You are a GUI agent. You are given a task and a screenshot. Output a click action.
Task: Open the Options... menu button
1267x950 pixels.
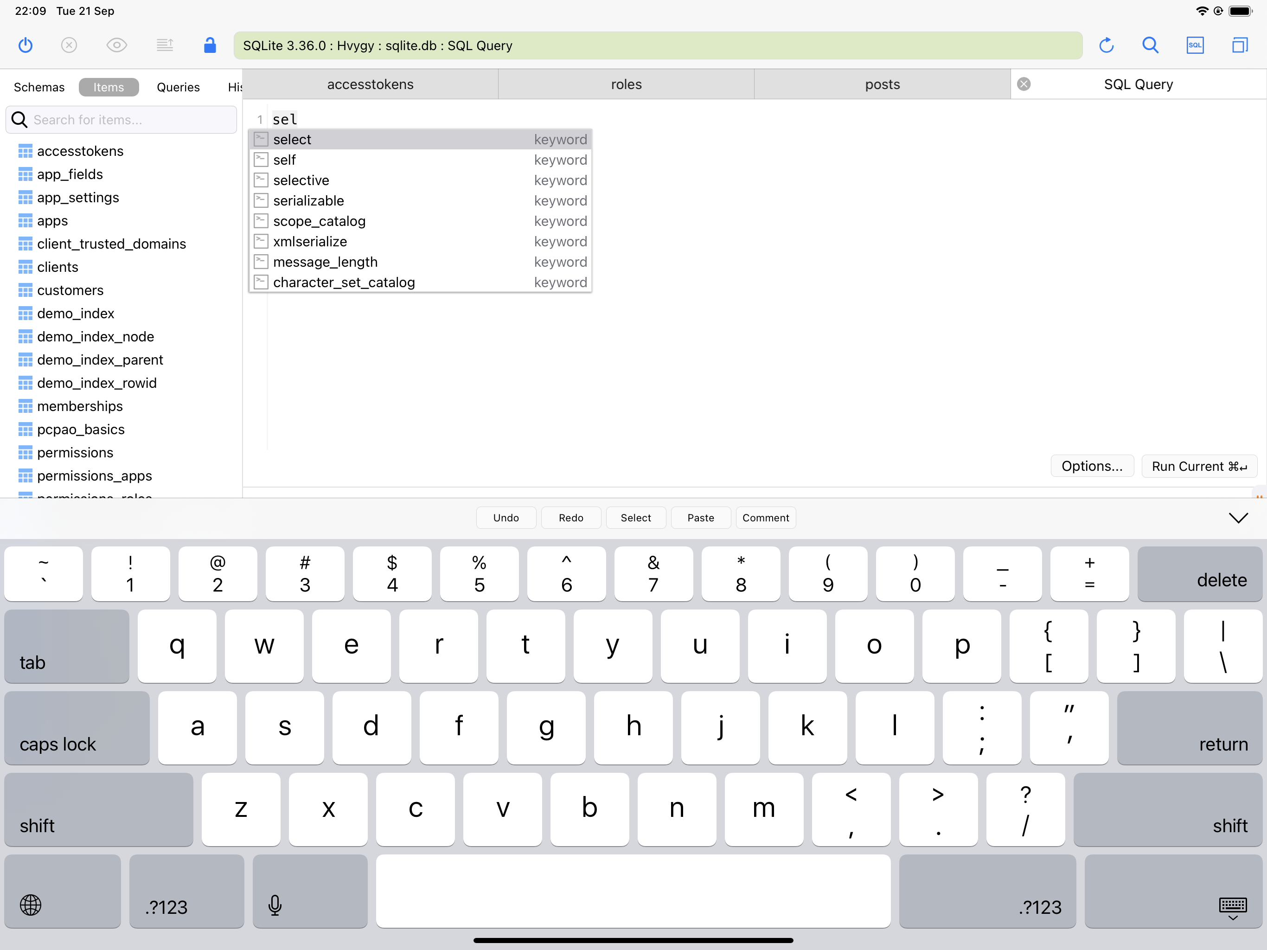coord(1092,466)
